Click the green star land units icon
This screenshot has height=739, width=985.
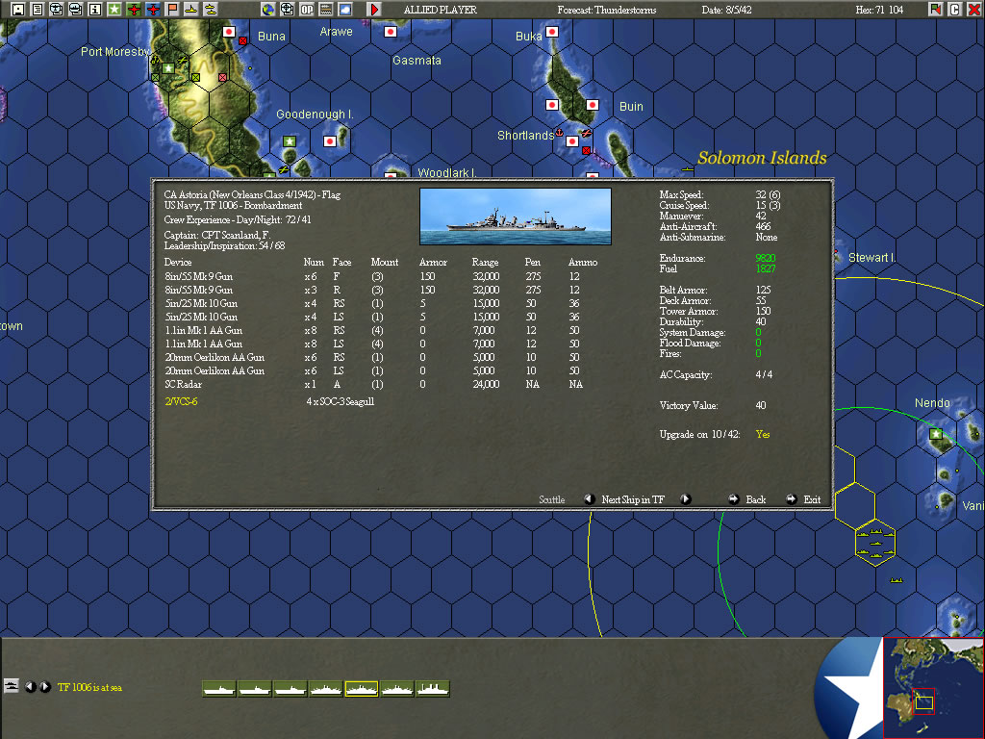click(x=114, y=10)
